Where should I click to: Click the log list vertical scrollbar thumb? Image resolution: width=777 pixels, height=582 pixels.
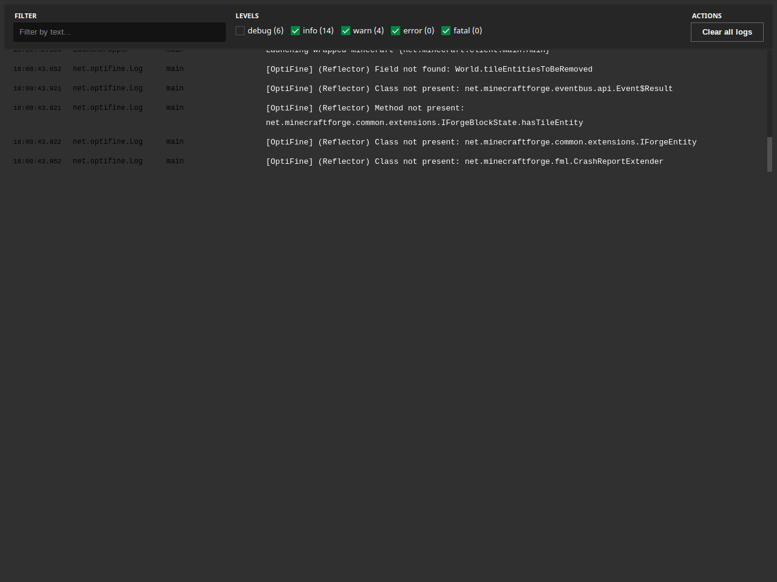click(770, 154)
